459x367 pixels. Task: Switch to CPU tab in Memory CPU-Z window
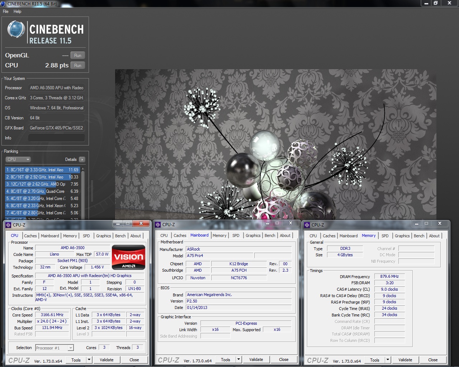(313, 236)
